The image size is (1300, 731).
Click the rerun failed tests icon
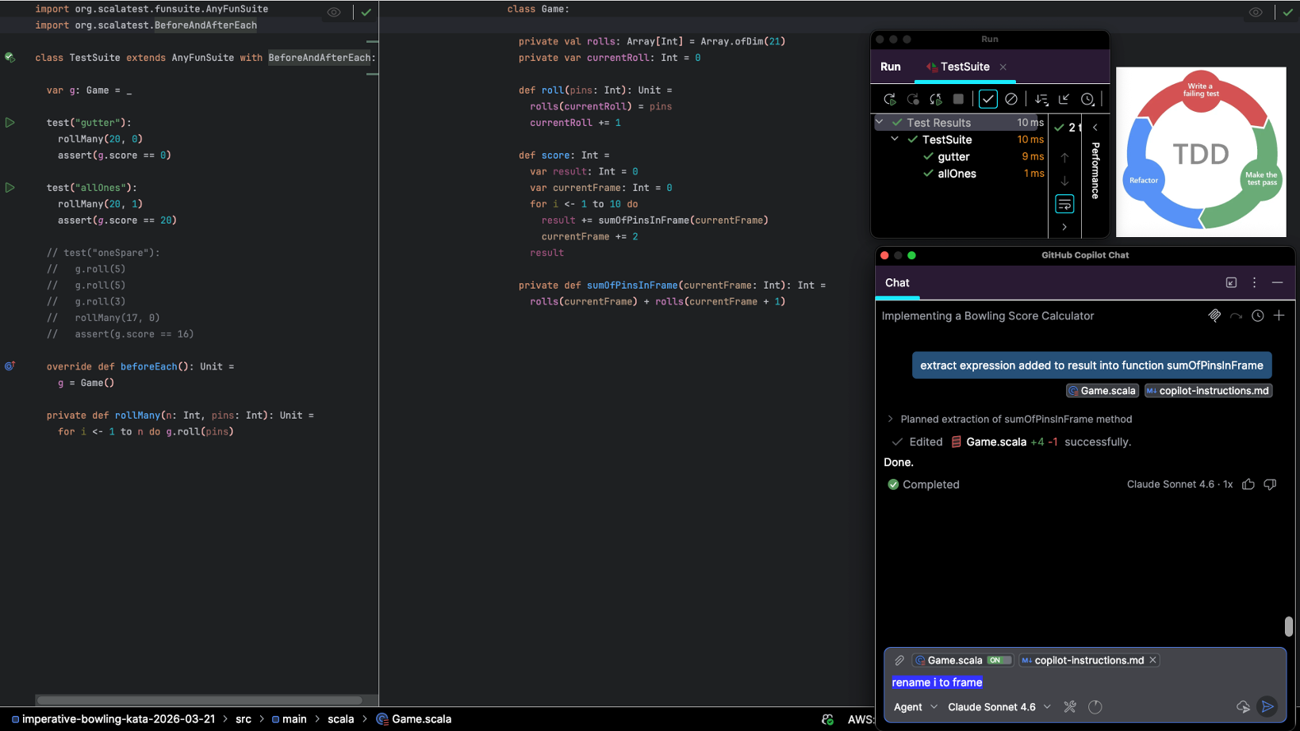click(x=913, y=99)
